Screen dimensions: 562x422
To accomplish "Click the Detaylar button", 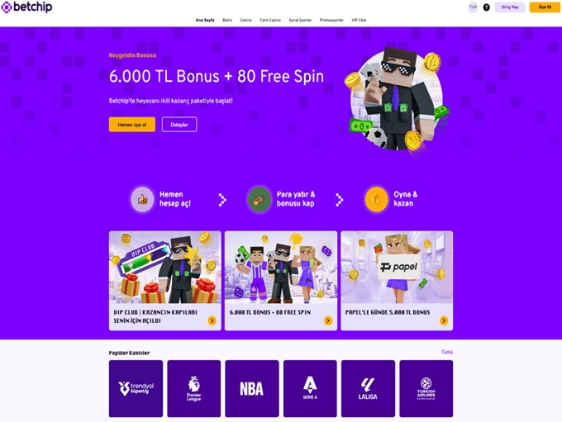I will coord(179,125).
